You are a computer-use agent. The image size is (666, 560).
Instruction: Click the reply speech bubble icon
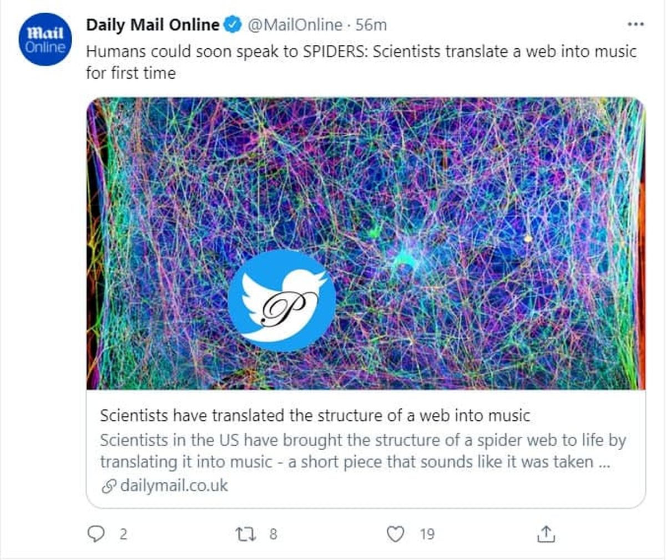[96, 534]
